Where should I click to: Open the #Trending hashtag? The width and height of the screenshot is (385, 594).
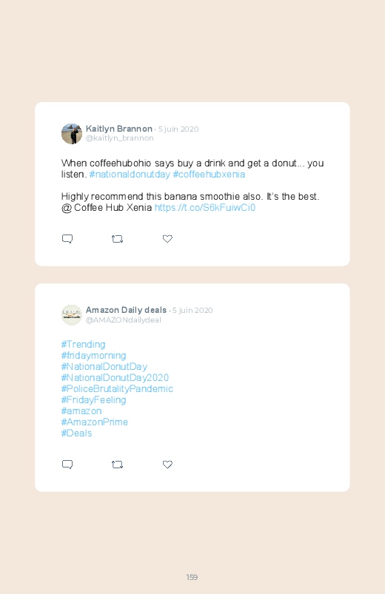pyautogui.click(x=83, y=345)
